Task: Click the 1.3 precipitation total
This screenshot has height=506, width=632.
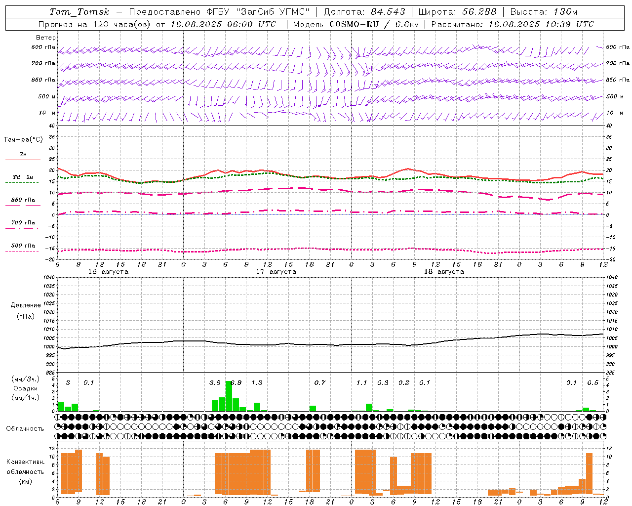Action: pyautogui.click(x=257, y=383)
